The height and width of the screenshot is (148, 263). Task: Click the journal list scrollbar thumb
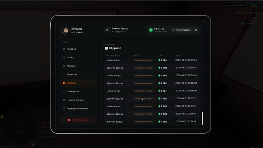point(202,118)
